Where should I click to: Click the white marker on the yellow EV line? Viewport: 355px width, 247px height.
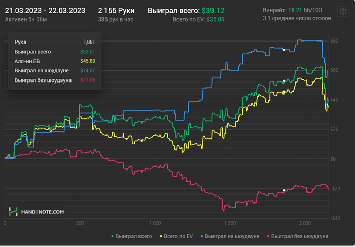tap(284, 92)
